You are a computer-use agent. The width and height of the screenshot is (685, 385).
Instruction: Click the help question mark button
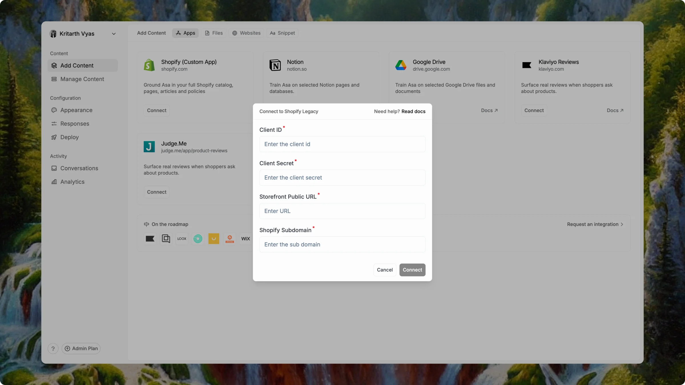[53, 348]
